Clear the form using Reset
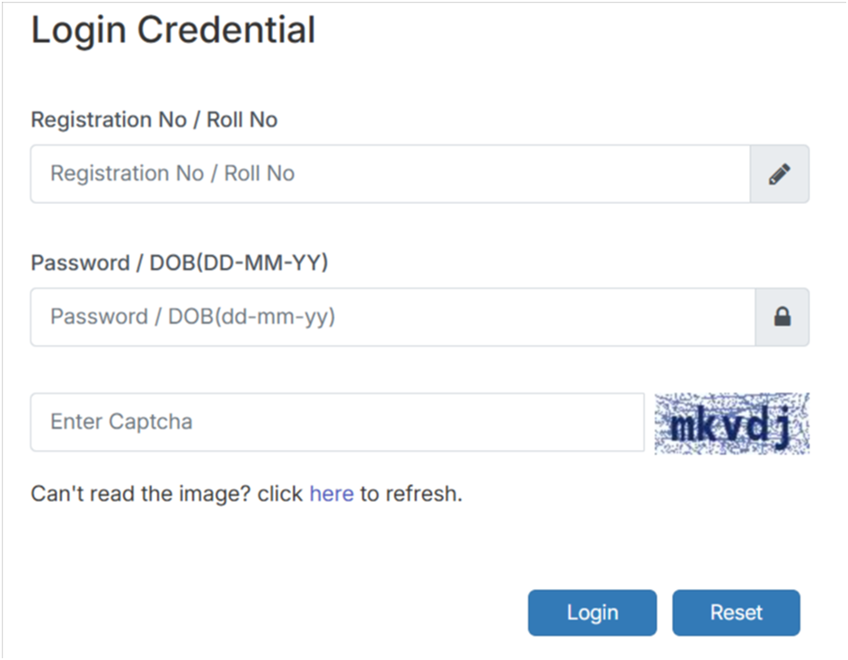848x660 pixels. 736,612
